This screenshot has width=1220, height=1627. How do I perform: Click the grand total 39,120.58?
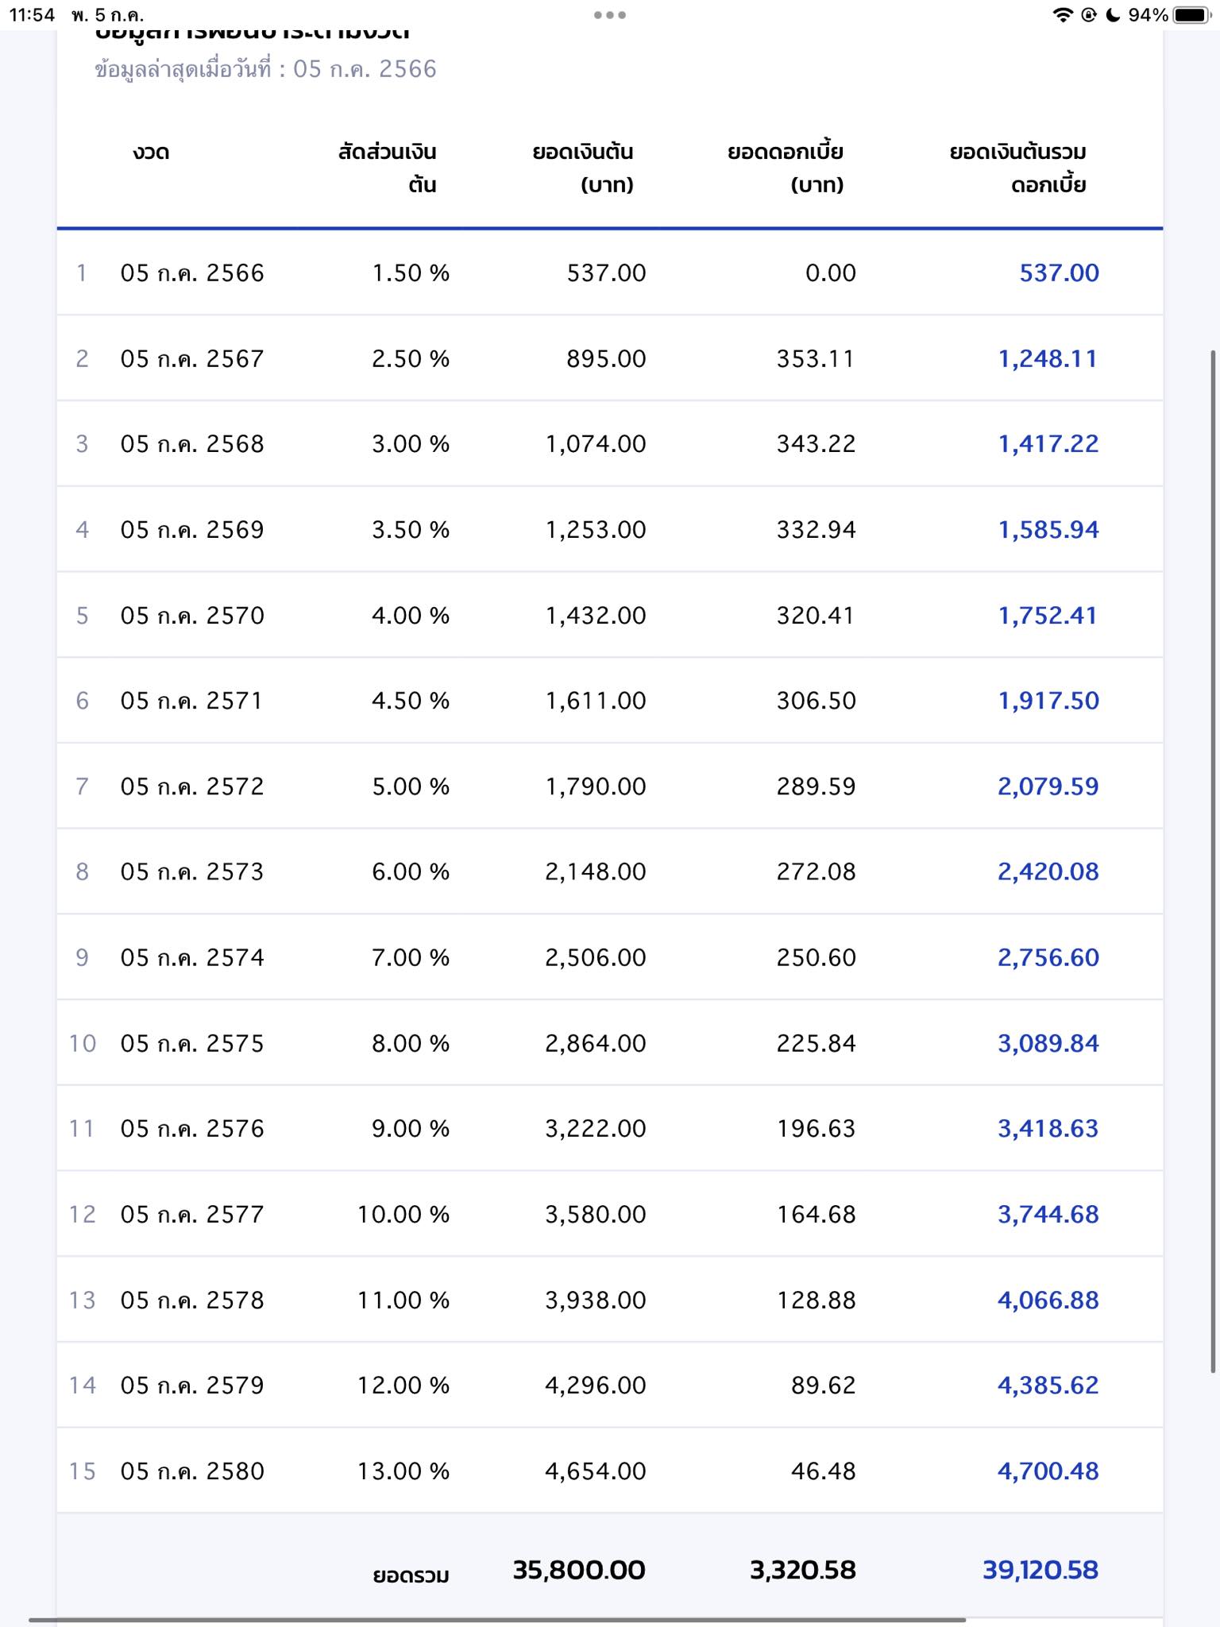tap(1040, 1570)
